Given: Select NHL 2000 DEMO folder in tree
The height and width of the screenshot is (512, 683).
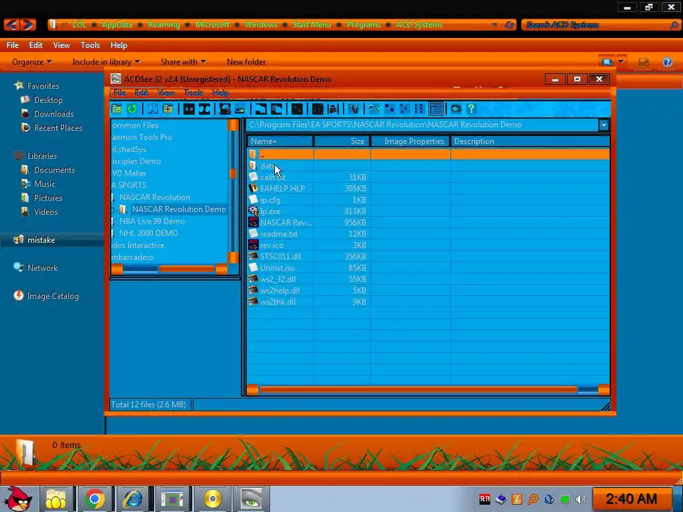Looking at the screenshot, I should point(149,233).
